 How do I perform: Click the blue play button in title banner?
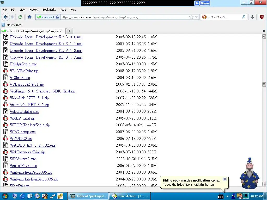(x=197, y=3)
